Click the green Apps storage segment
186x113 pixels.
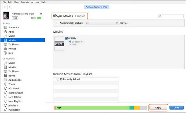93,108
